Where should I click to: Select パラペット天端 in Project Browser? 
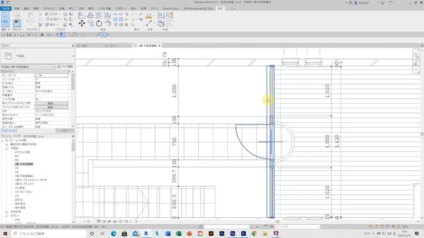(x=22, y=152)
